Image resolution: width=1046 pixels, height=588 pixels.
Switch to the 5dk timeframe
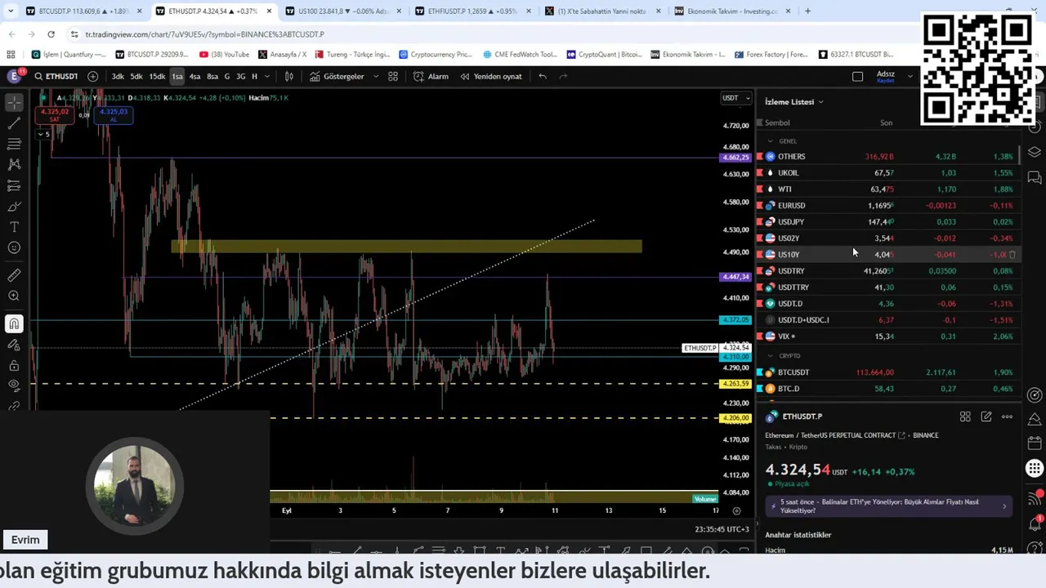[x=136, y=76]
